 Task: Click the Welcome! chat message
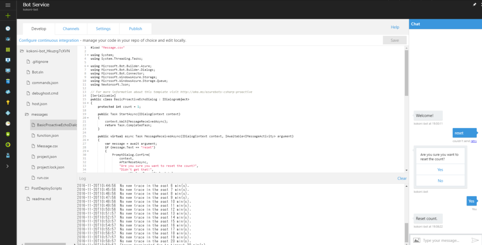(x=428, y=116)
